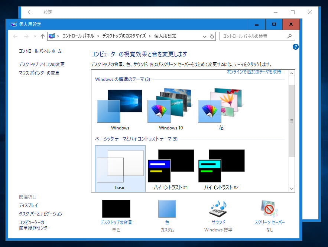Minimize the Settings (設定) window behind
Image resolution: width=328 pixels, height=247 pixels.
pos(276,12)
